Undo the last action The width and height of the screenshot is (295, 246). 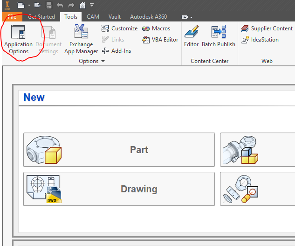point(60,5)
